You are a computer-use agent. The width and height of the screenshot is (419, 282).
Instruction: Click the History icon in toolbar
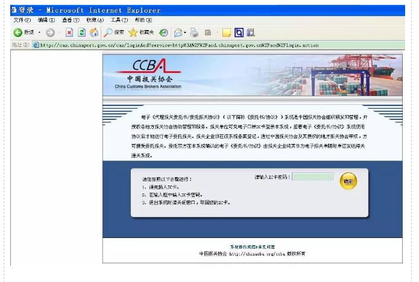tap(163, 33)
